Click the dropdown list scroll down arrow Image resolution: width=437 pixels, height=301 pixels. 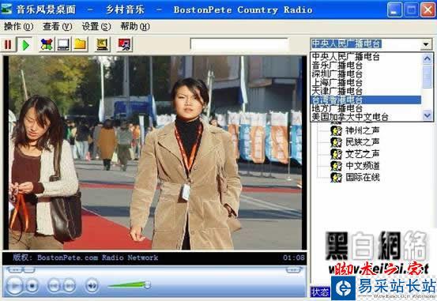(428, 115)
